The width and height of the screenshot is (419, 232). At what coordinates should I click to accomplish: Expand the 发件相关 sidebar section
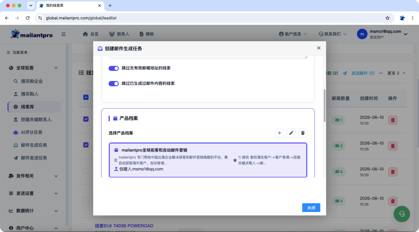click(33, 176)
